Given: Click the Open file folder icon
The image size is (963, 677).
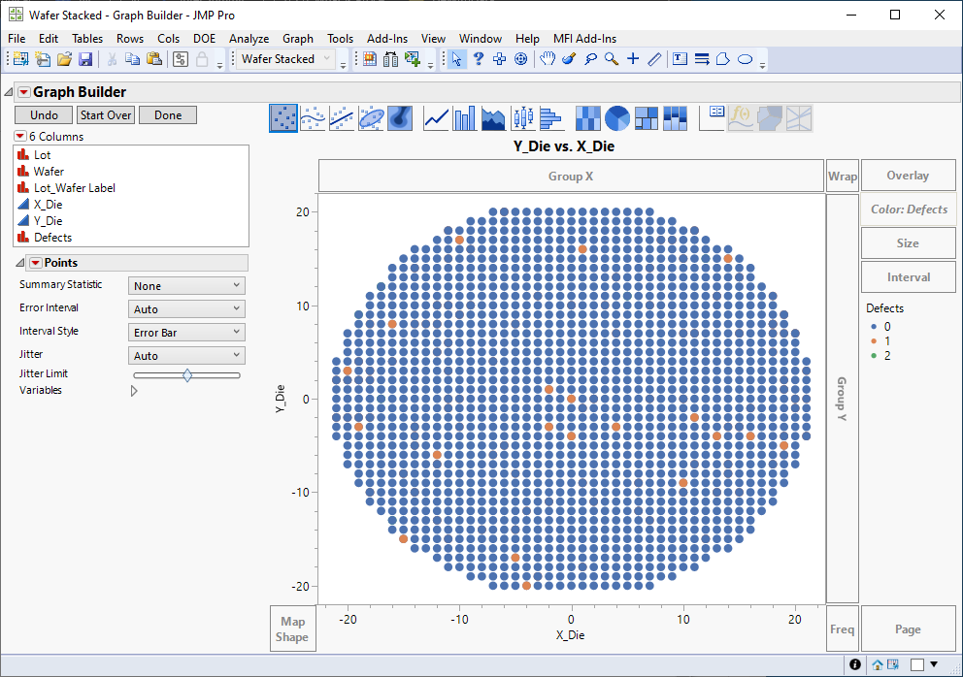Looking at the screenshot, I should 64,59.
